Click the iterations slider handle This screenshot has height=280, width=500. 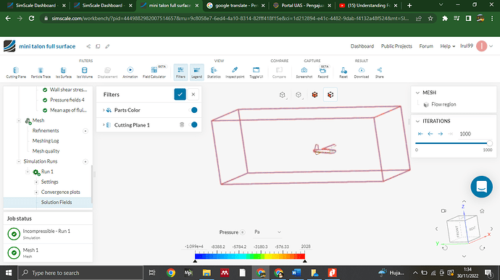tap(489, 143)
